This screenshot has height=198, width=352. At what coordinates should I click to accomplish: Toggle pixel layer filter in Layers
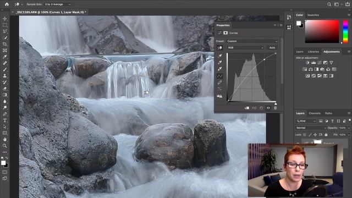321,121
